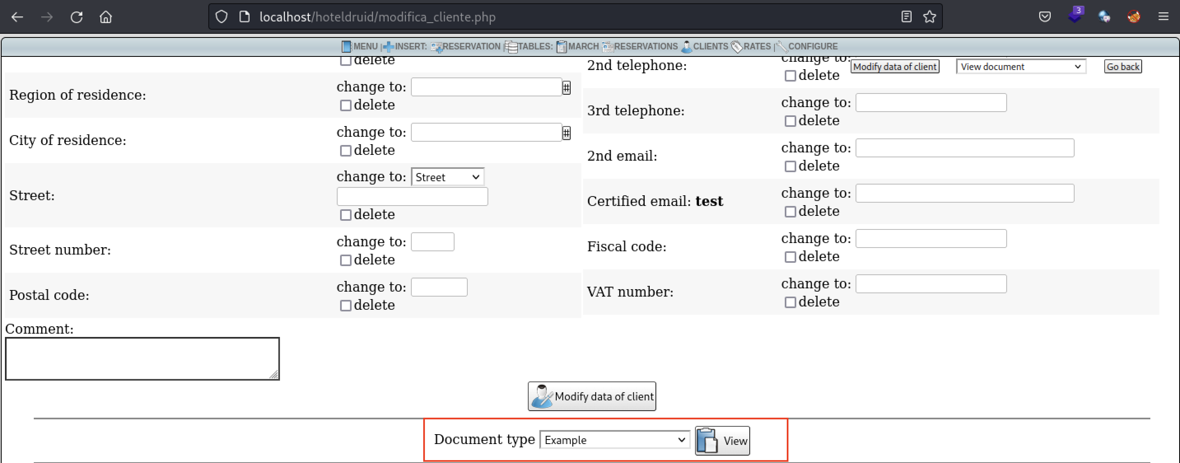The image size is (1180, 463).
Task: Click the Go back button
Action: tap(1123, 66)
